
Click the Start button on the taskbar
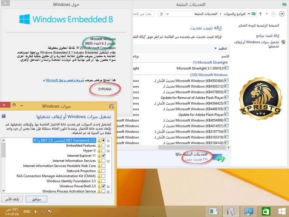pos(282,211)
